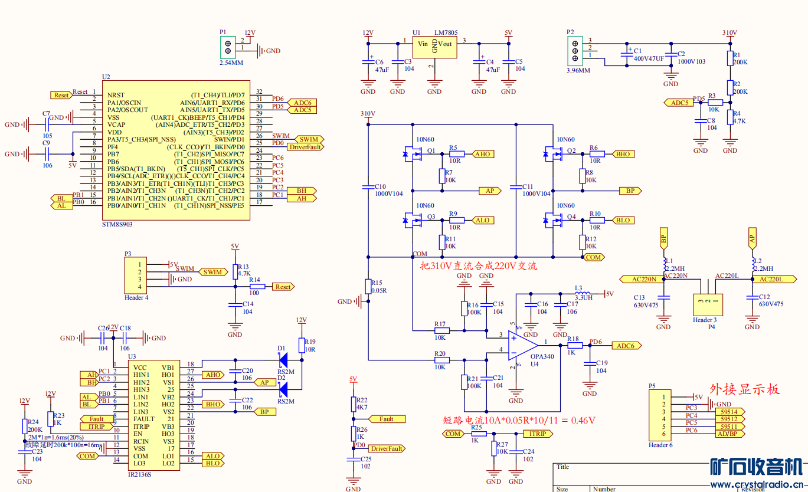Select the Header 4 connector P3
Image resolution: width=808 pixels, height=492 pixels.
136,275
